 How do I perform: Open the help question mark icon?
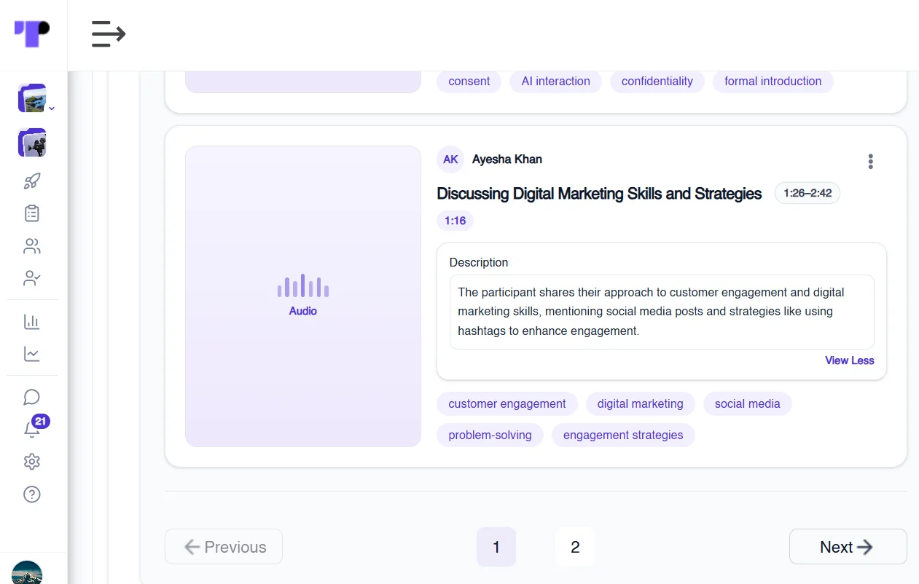click(x=32, y=494)
